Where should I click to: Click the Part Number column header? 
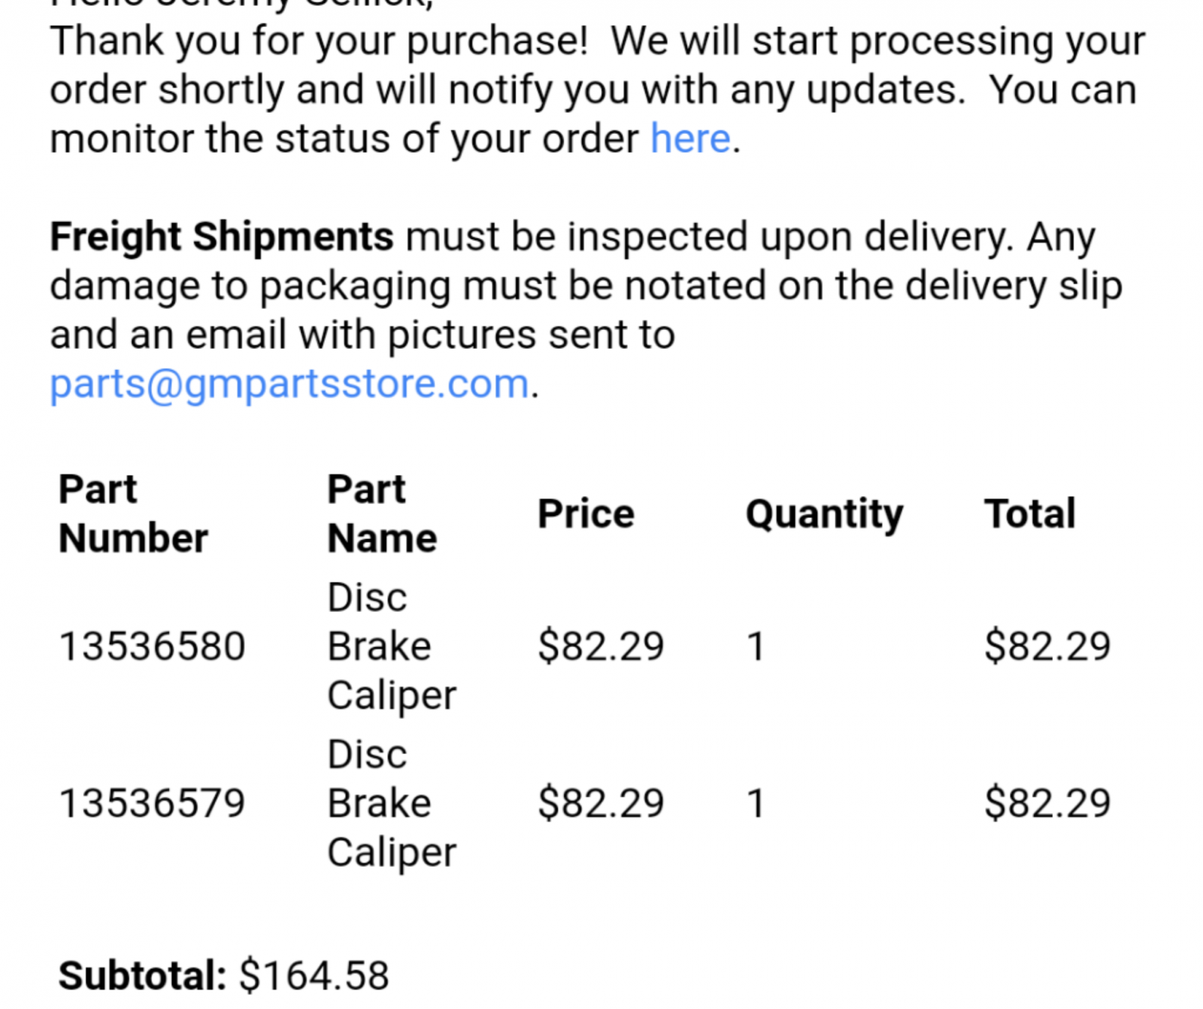133,514
